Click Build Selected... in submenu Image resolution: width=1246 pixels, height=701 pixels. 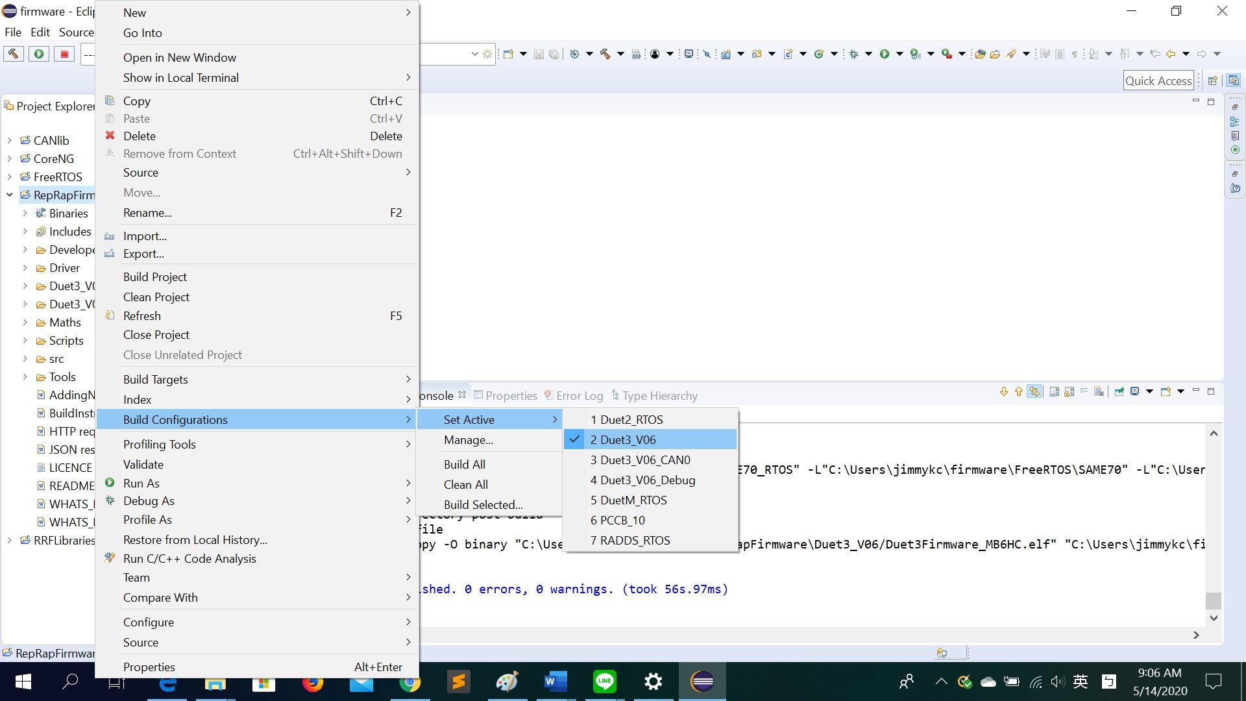click(489, 504)
